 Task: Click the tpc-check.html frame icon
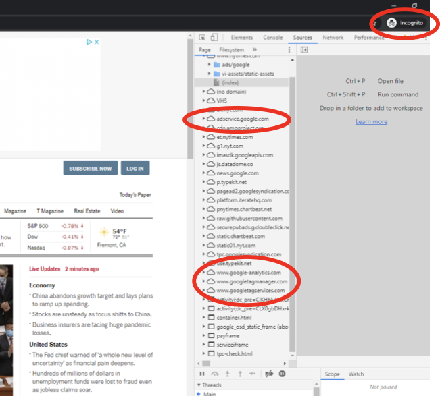pyautogui.click(x=211, y=353)
